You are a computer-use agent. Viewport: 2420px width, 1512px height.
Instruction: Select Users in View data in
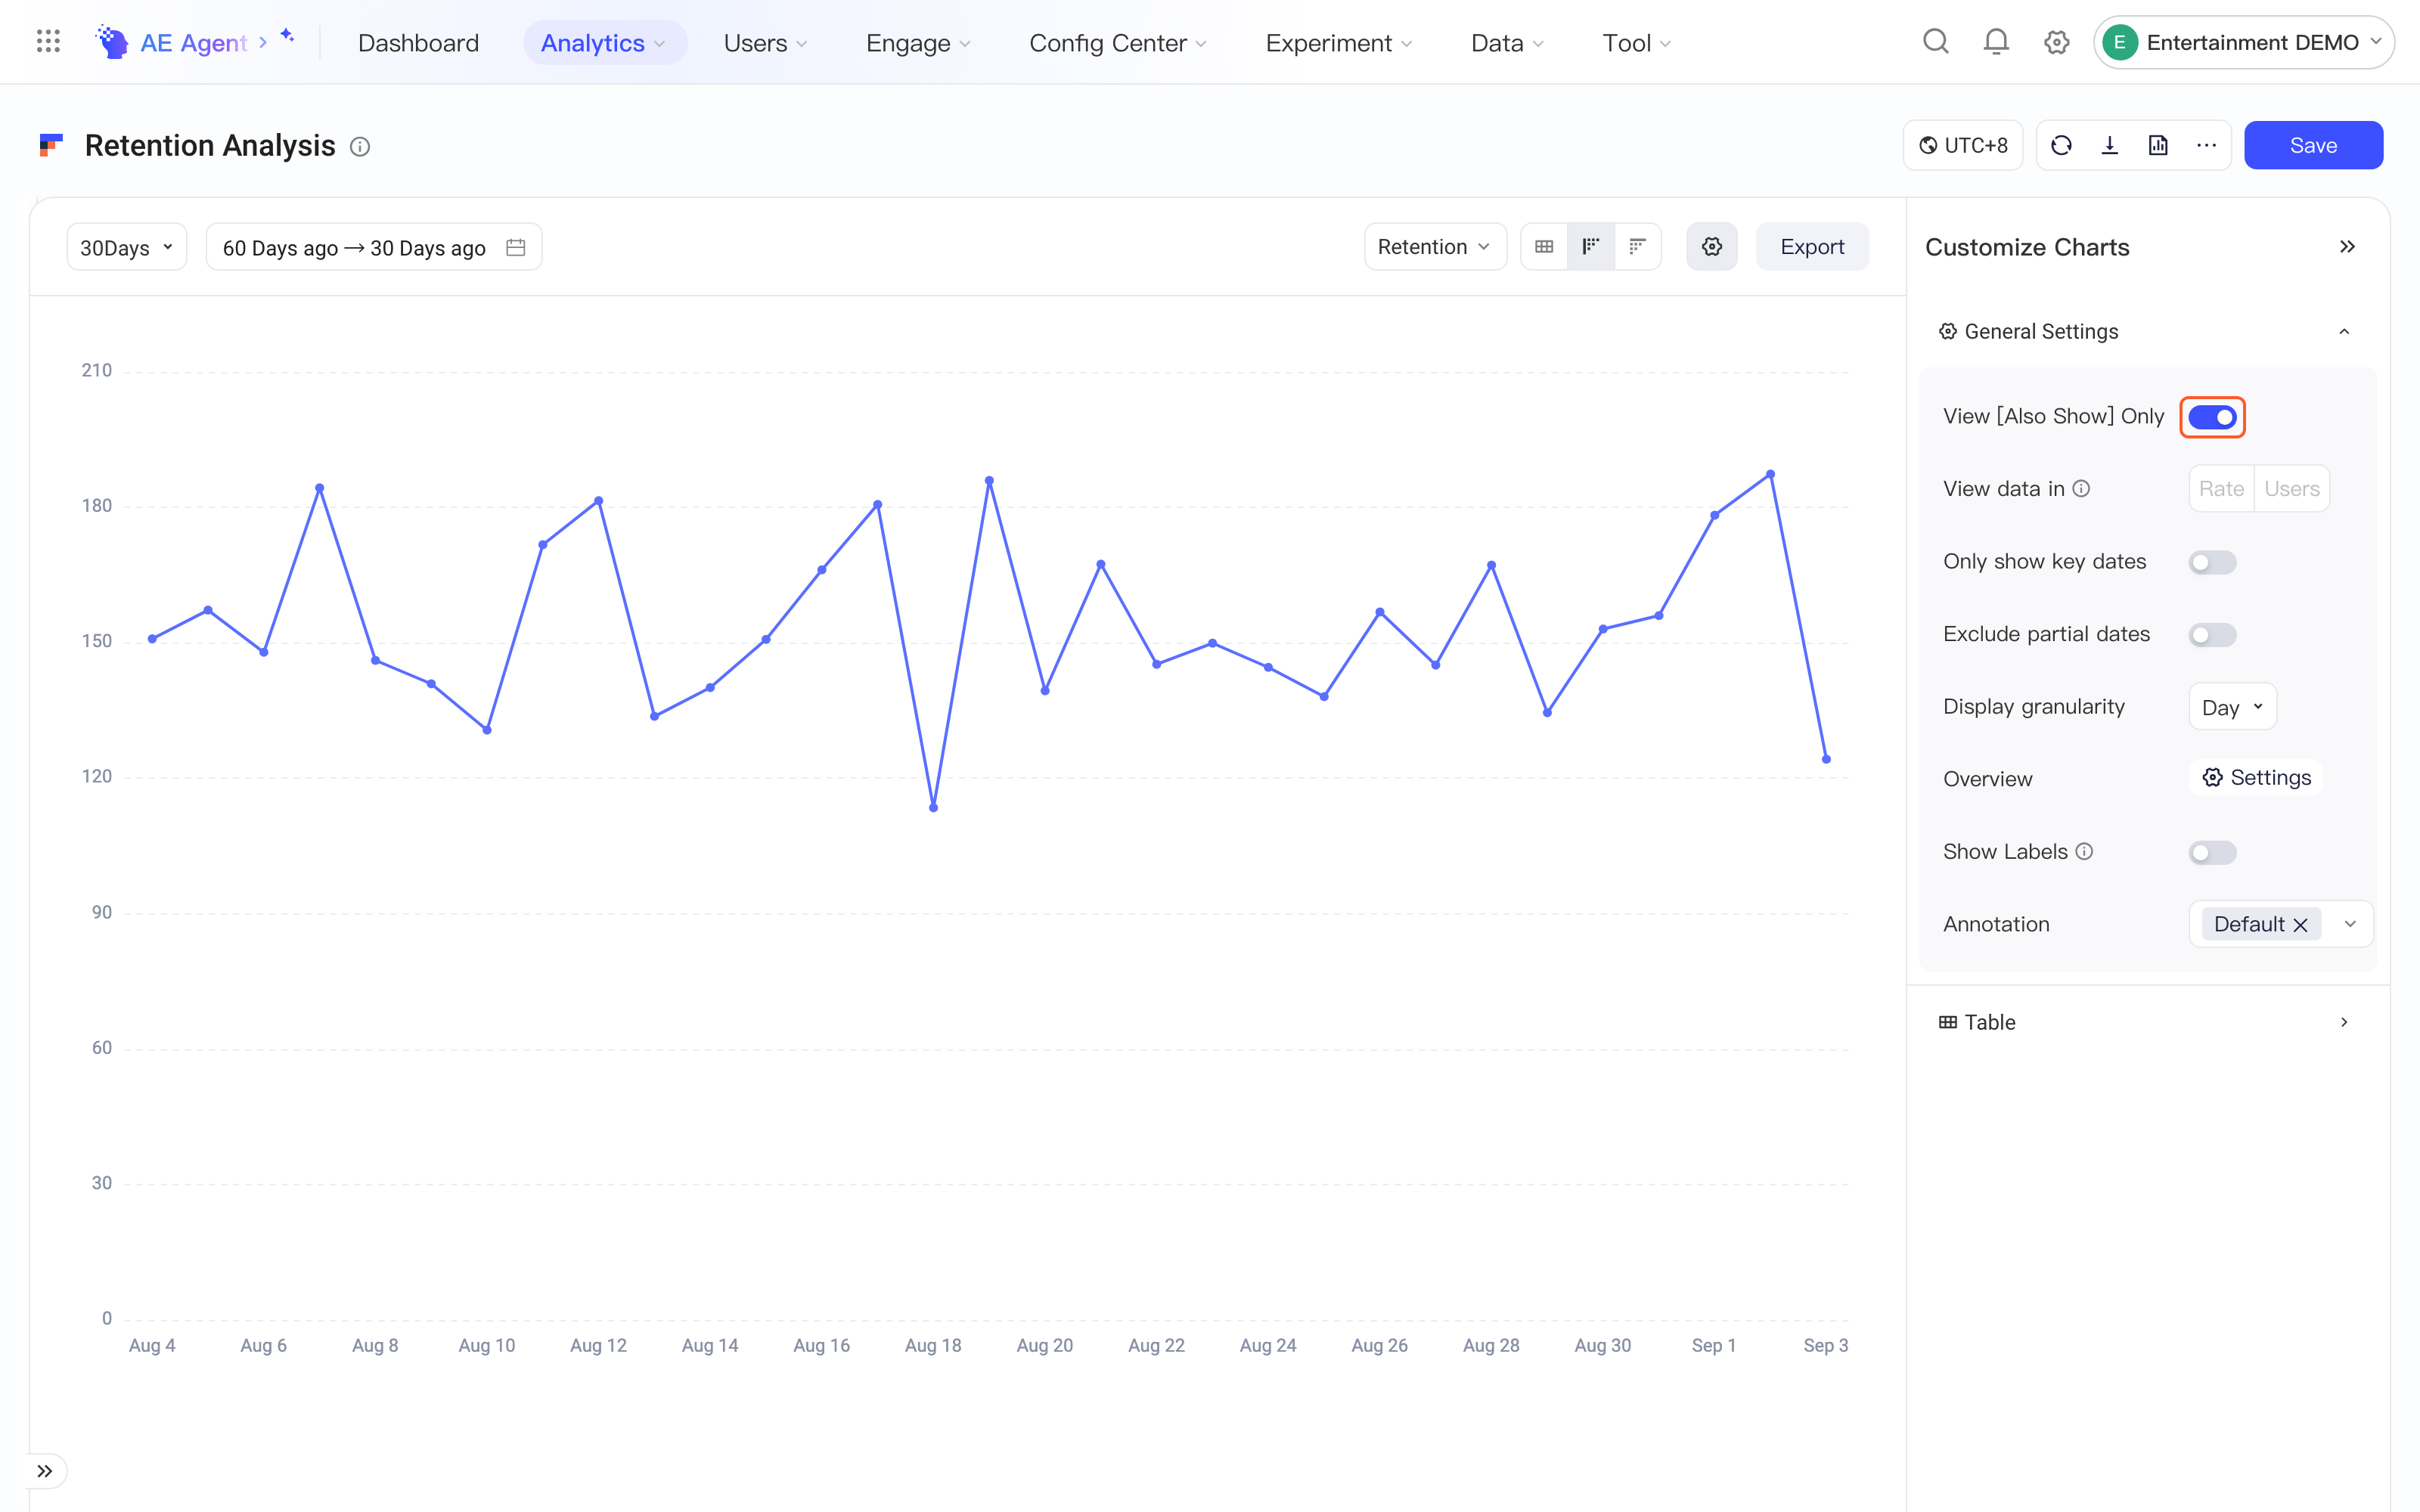[x=2292, y=489]
